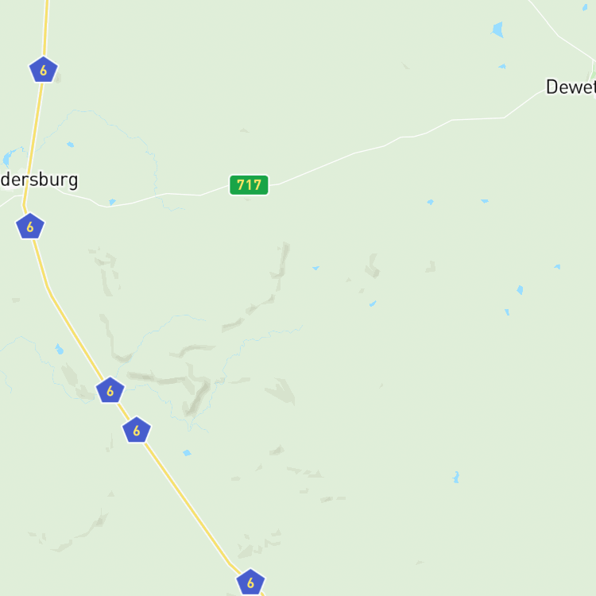Click the upper of the two adjacent Route 6 shields
The height and width of the screenshot is (596, 596).
110,390
